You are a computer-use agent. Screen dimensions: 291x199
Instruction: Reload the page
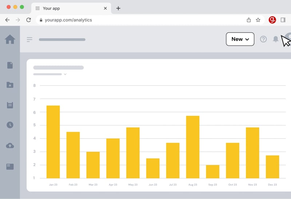[28, 20]
